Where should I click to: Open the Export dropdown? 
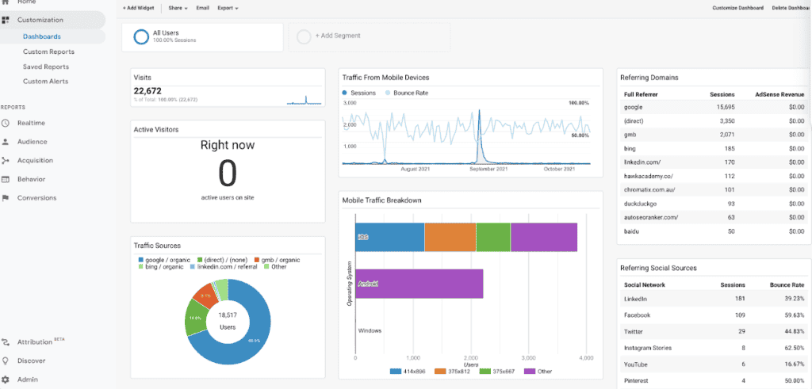coord(228,8)
